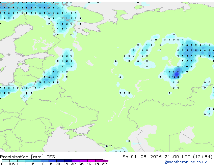
Task: Click legend scale label '0.1'
Action: tap(4, 164)
